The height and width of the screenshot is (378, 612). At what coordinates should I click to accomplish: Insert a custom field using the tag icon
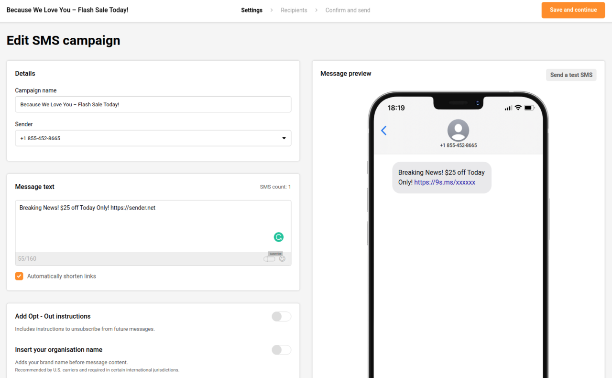pyautogui.click(x=269, y=258)
